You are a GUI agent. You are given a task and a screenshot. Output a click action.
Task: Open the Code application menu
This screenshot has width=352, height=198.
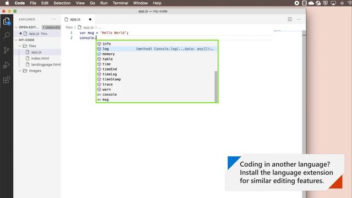[x=20, y=3]
